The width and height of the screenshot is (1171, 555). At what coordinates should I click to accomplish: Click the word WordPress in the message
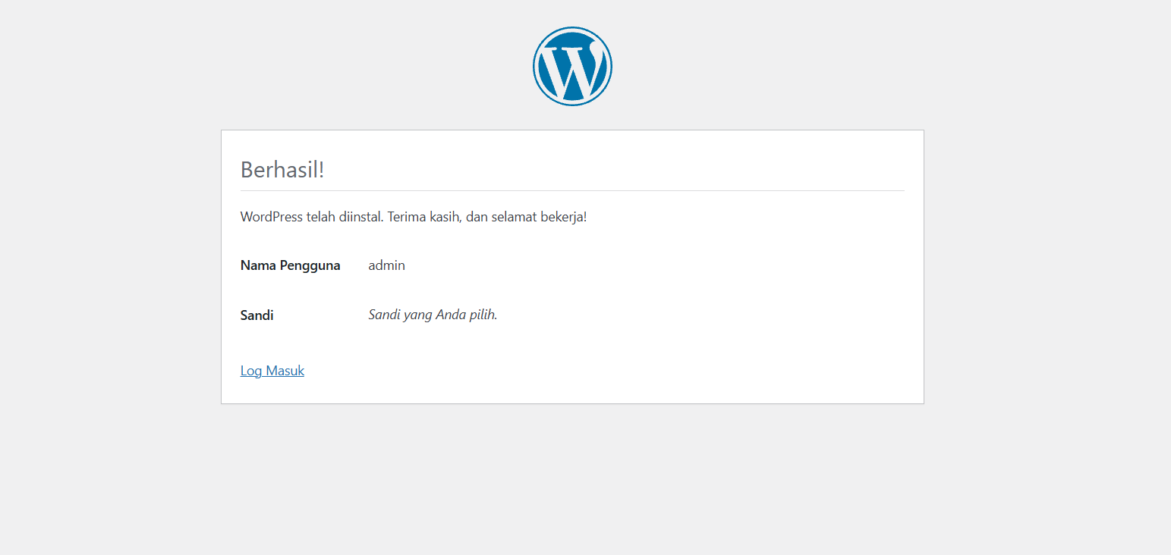click(x=272, y=217)
